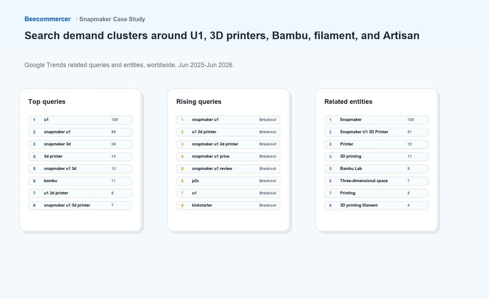Click the '3D printing' entity row scored 11

coord(376,157)
